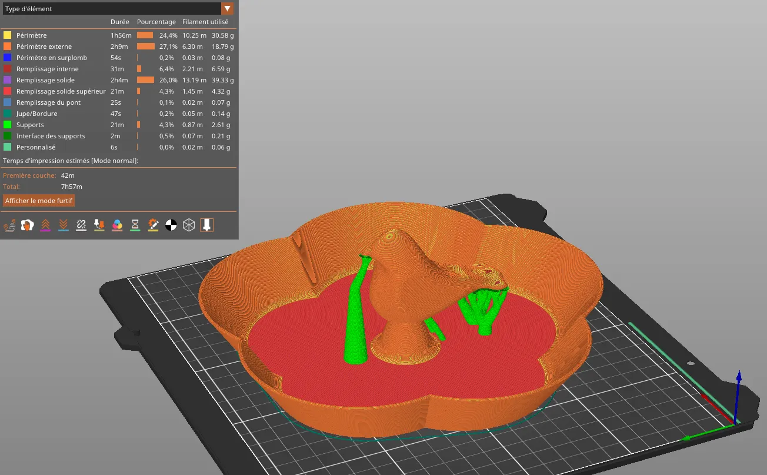The width and height of the screenshot is (767, 475).
Task: Toggle seams visibility broken-link icon
Action: click(x=81, y=225)
